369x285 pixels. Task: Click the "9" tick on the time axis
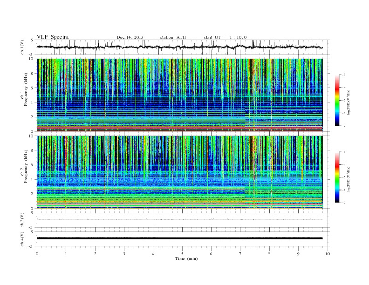click(298, 254)
